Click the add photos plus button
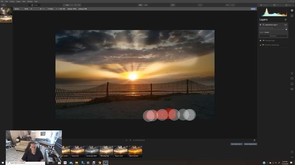Viewport: 295px width, 165px height. pyautogui.click(x=3, y=5)
